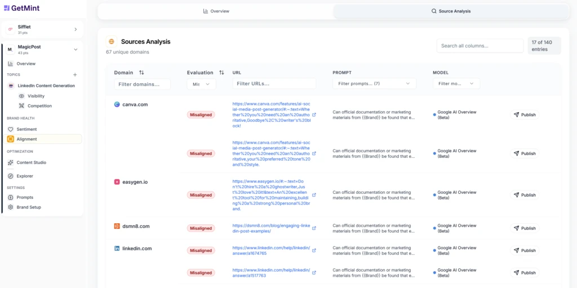
Task: Click Misaligned badge in easygen.io row
Action: point(201,195)
